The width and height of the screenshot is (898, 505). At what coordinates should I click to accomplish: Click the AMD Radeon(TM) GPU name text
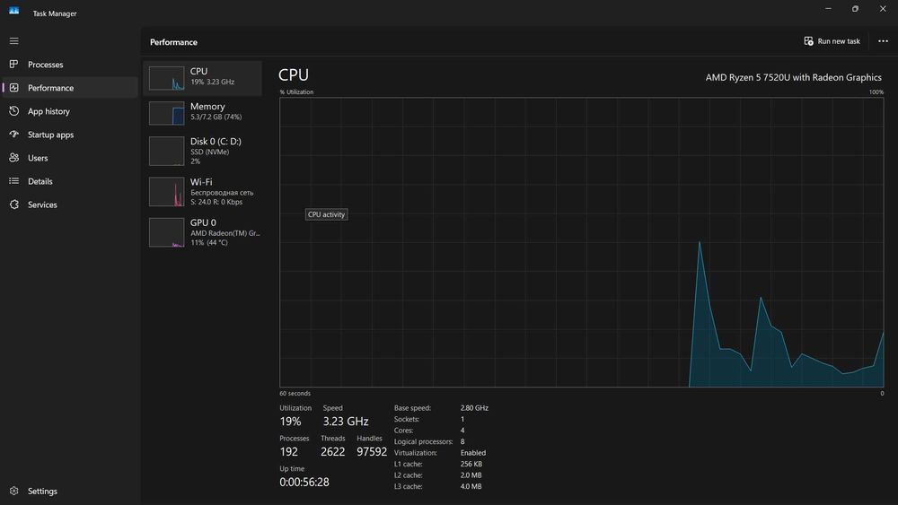[225, 233]
